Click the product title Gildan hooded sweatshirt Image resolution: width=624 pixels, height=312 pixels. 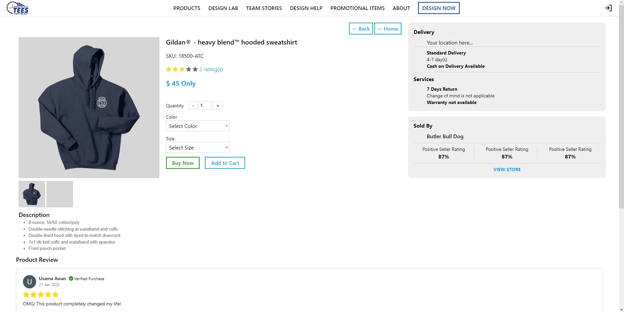coord(231,42)
